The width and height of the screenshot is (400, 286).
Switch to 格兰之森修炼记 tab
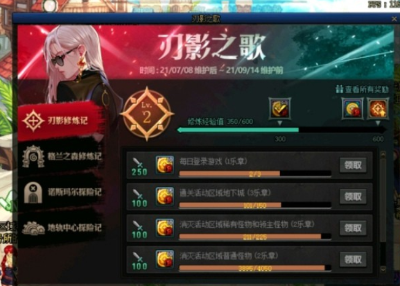[60, 156]
